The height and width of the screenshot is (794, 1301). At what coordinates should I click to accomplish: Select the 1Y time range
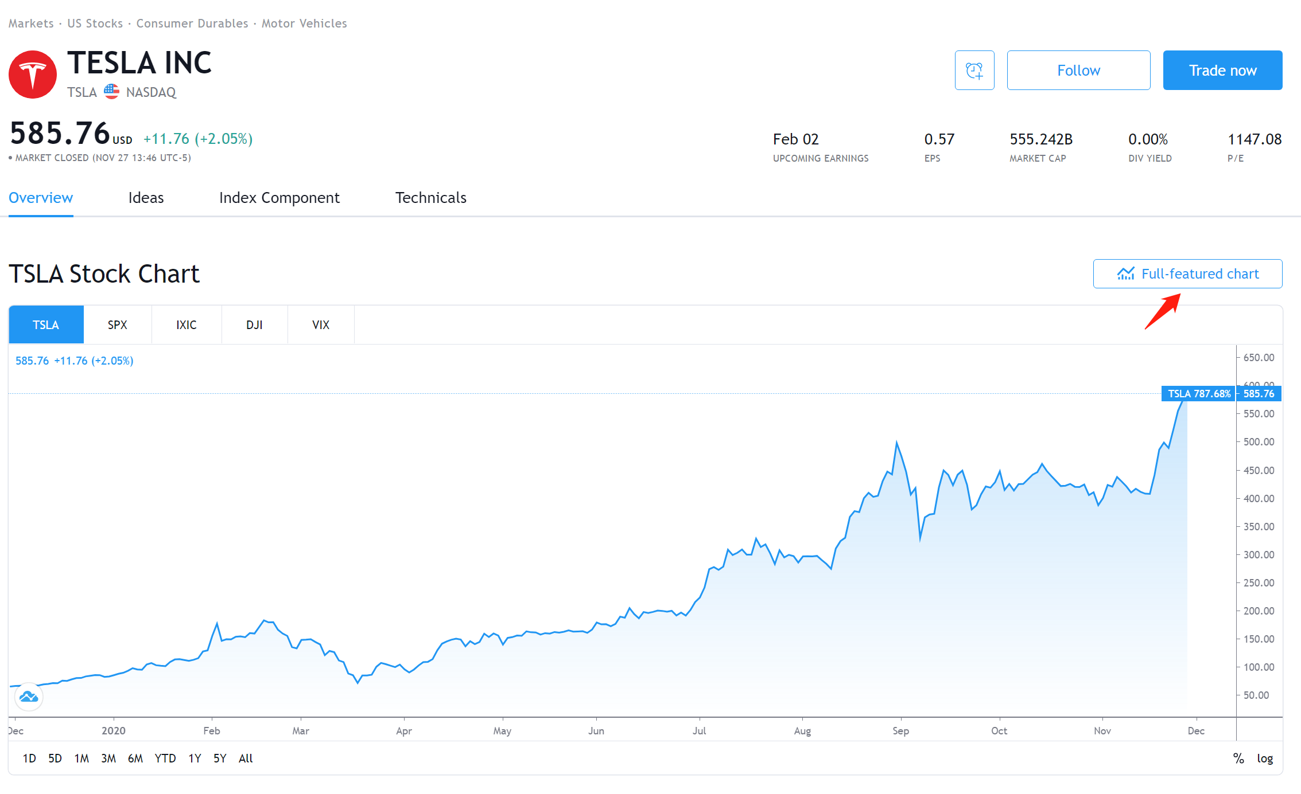(x=195, y=758)
